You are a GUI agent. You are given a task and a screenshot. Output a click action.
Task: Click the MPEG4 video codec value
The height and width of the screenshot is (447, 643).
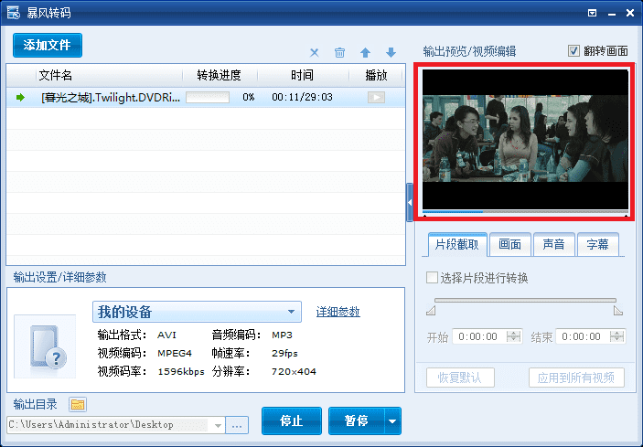point(175,353)
